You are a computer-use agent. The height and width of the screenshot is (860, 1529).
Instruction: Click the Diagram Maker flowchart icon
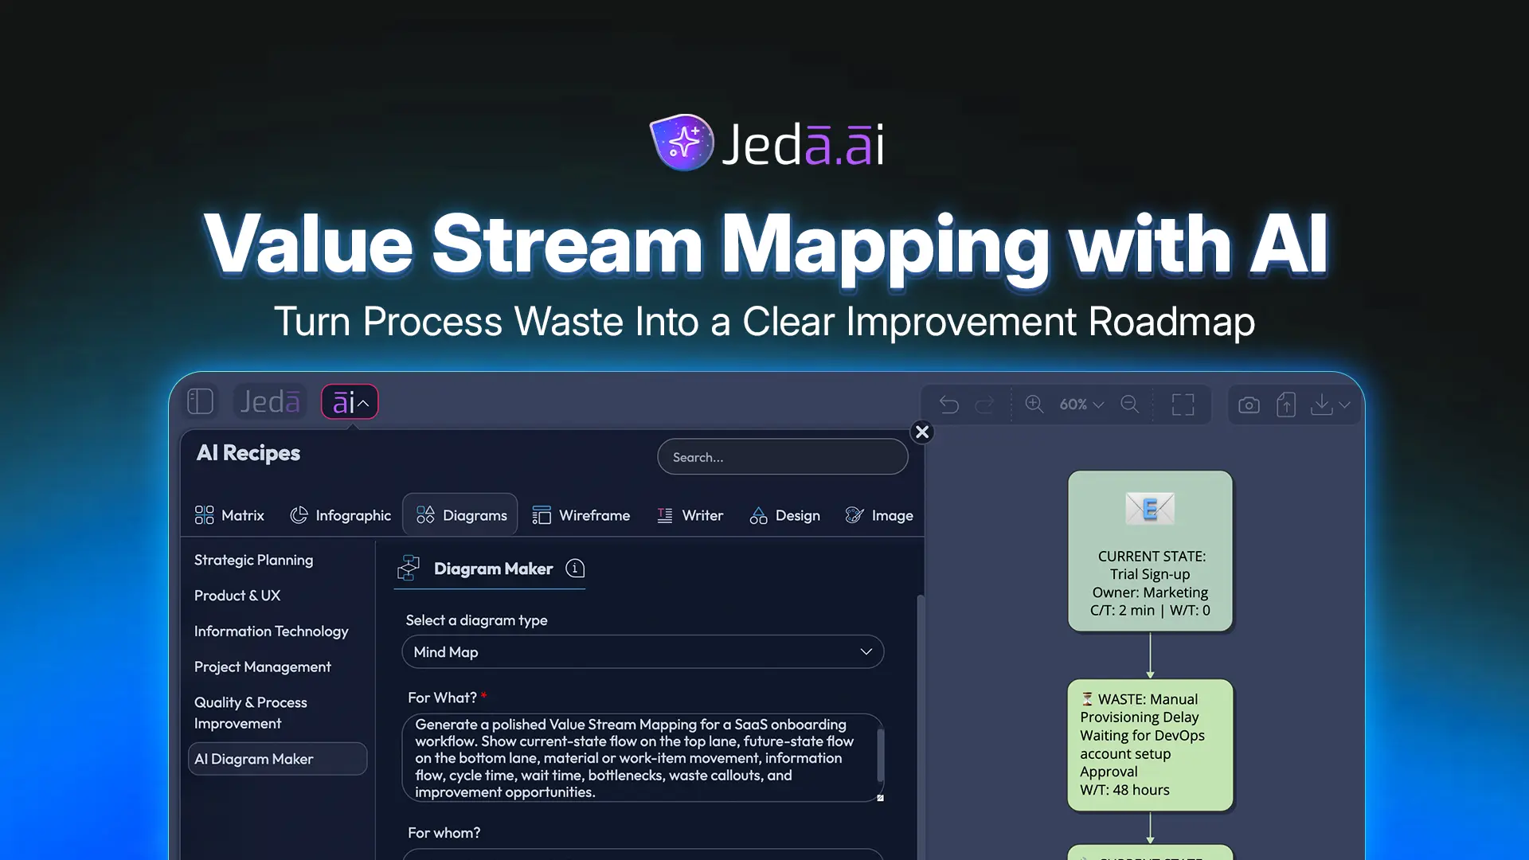(409, 569)
